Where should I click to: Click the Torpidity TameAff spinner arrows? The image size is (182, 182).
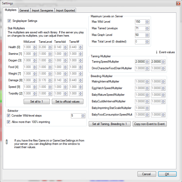click(81, 94)
